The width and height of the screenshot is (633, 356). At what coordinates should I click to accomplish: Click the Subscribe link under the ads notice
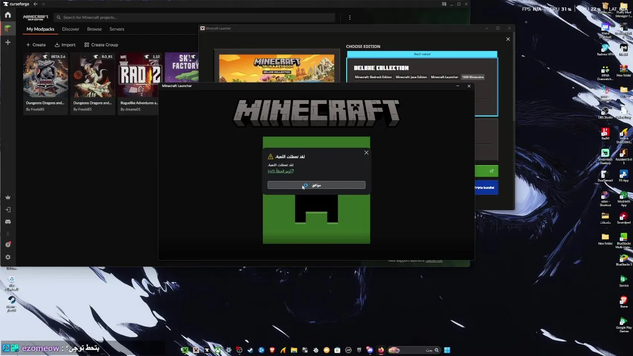[434, 261]
